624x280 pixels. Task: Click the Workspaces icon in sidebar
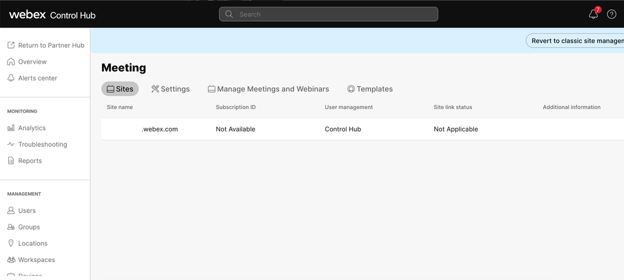pyautogui.click(x=11, y=259)
